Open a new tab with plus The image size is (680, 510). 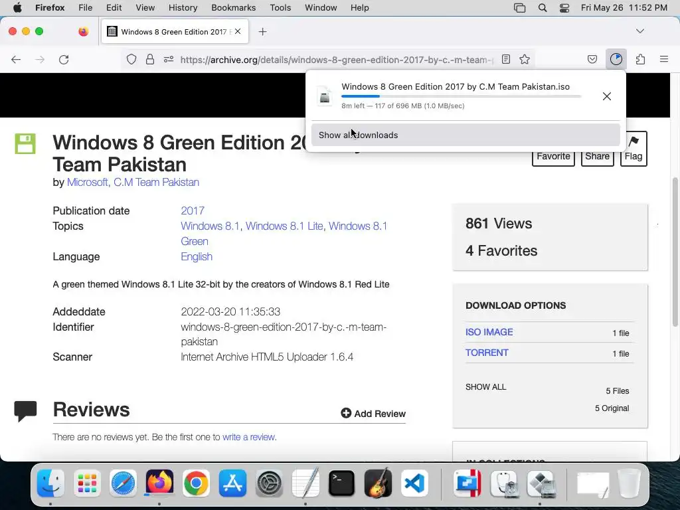click(262, 32)
